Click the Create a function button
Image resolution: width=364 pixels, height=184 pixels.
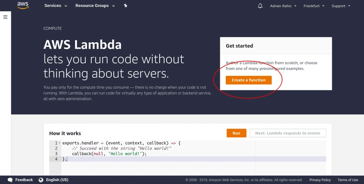248,80
